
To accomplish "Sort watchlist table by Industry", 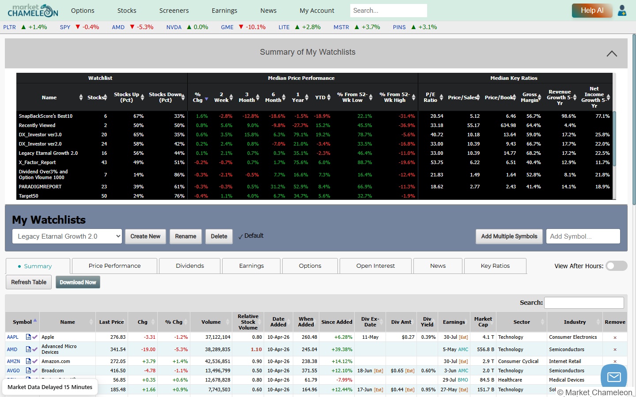I will 575,322.
